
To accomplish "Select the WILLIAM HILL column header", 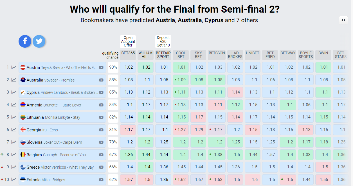I will (146, 55).
